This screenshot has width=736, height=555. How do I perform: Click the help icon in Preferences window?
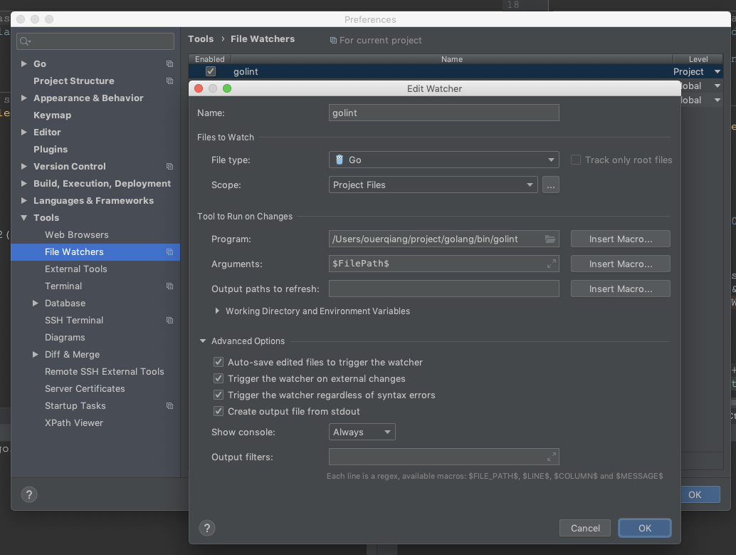[29, 494]
